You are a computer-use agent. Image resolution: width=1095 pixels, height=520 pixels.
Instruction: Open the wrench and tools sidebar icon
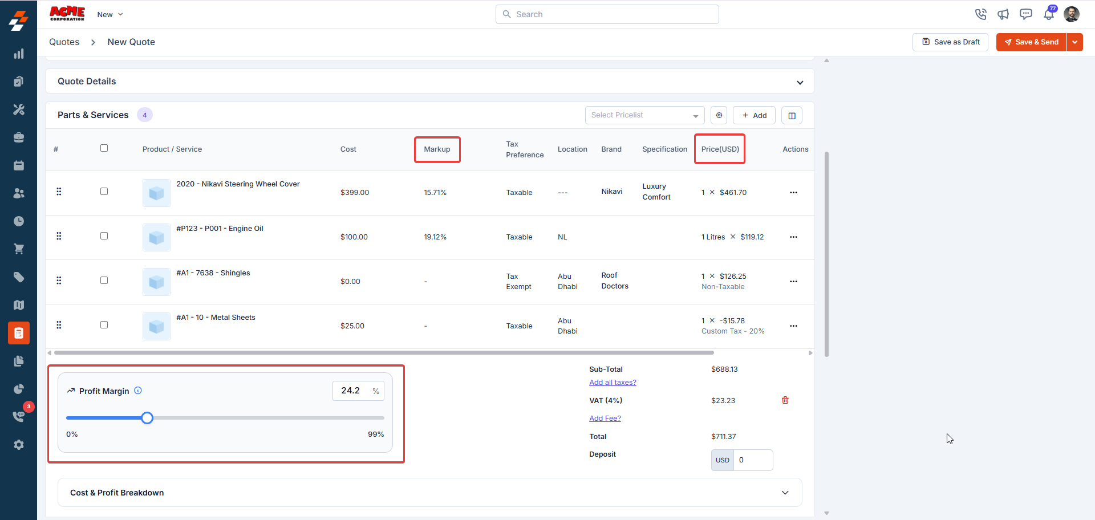19,109
